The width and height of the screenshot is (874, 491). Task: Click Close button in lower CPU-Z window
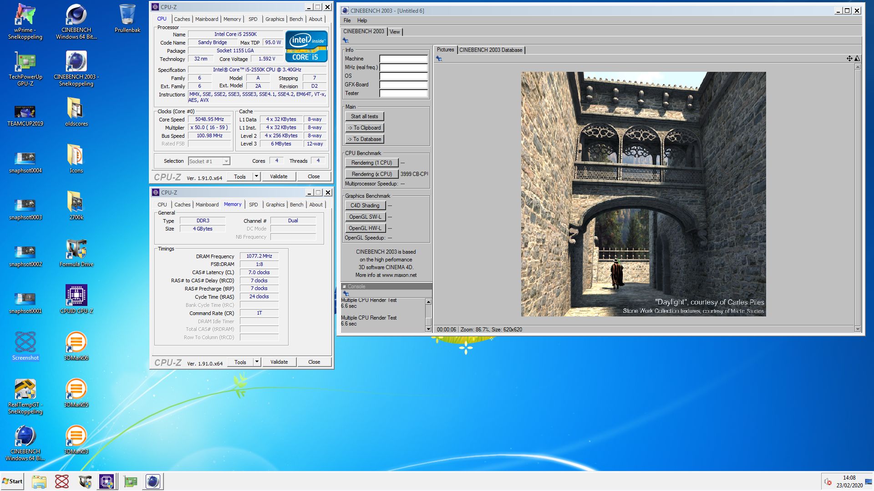314,362
